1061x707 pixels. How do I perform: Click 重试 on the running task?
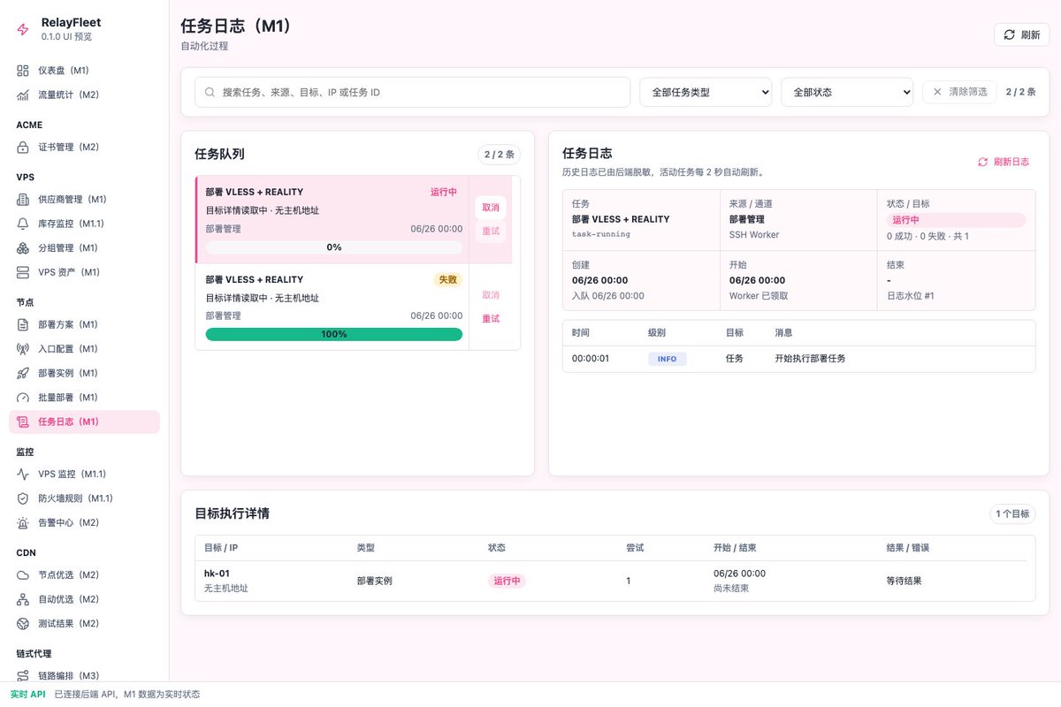tap(491, 231)
